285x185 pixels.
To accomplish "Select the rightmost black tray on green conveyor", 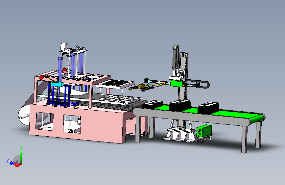I will click(x=208, y=108).
